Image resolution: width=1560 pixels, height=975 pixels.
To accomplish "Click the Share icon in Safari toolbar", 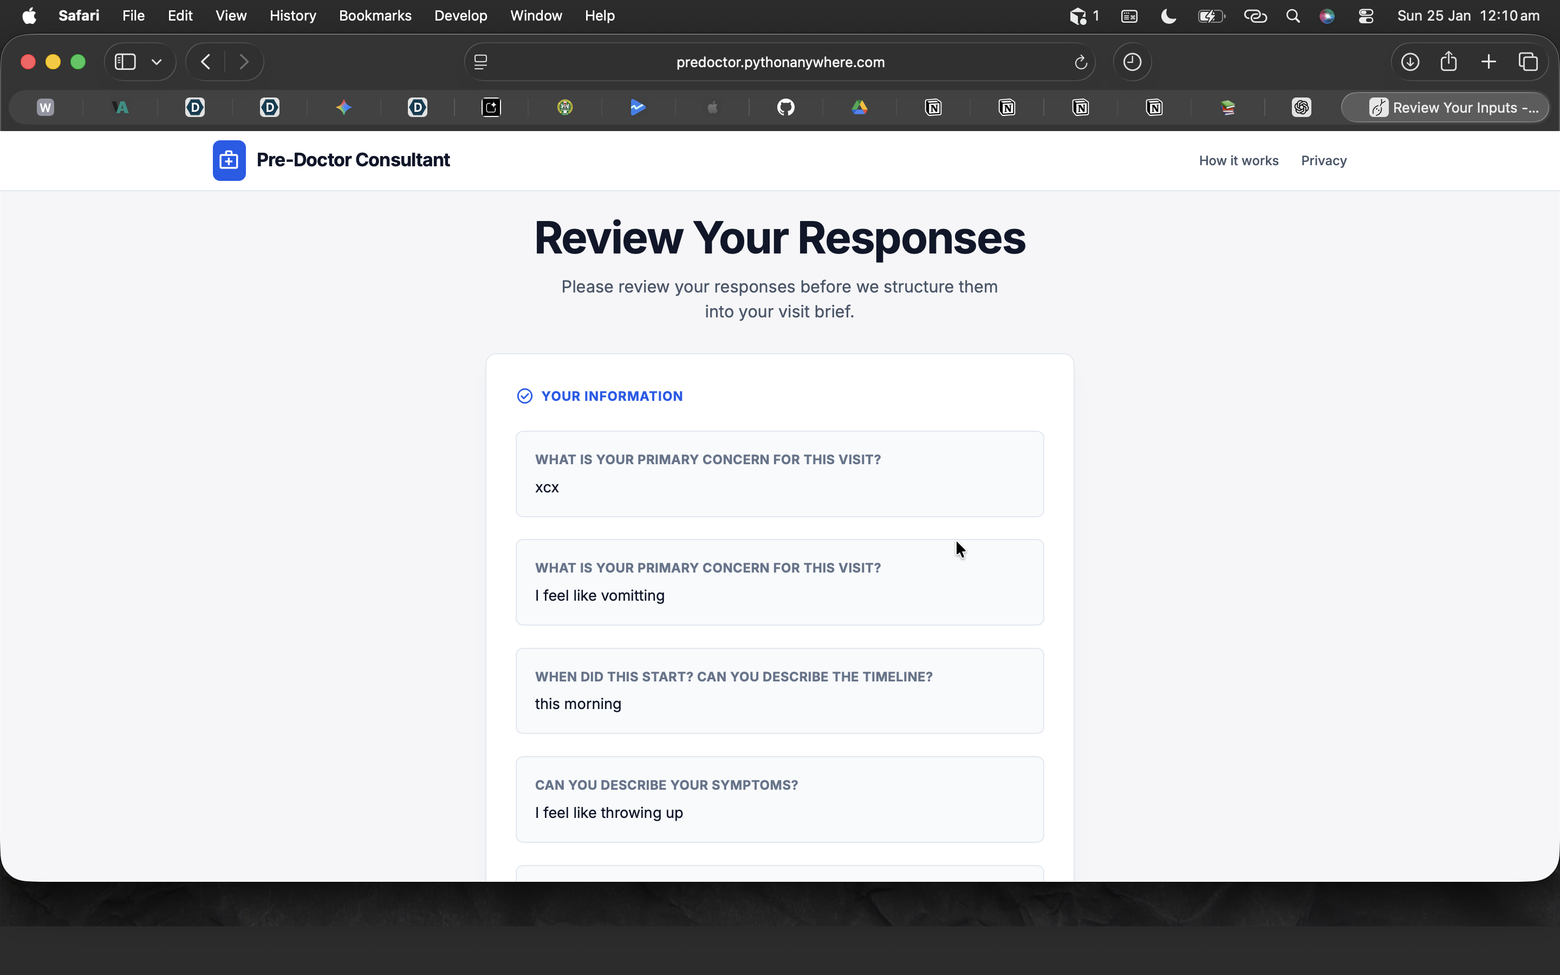I will [1448, 62].
